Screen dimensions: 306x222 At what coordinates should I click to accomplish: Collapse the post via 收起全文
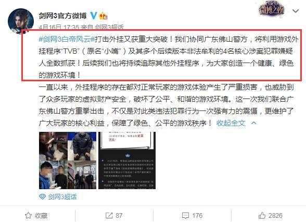click(231, 123)
